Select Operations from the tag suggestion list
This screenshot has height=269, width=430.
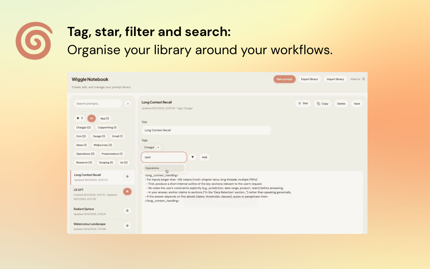click(x=152, y=168)
